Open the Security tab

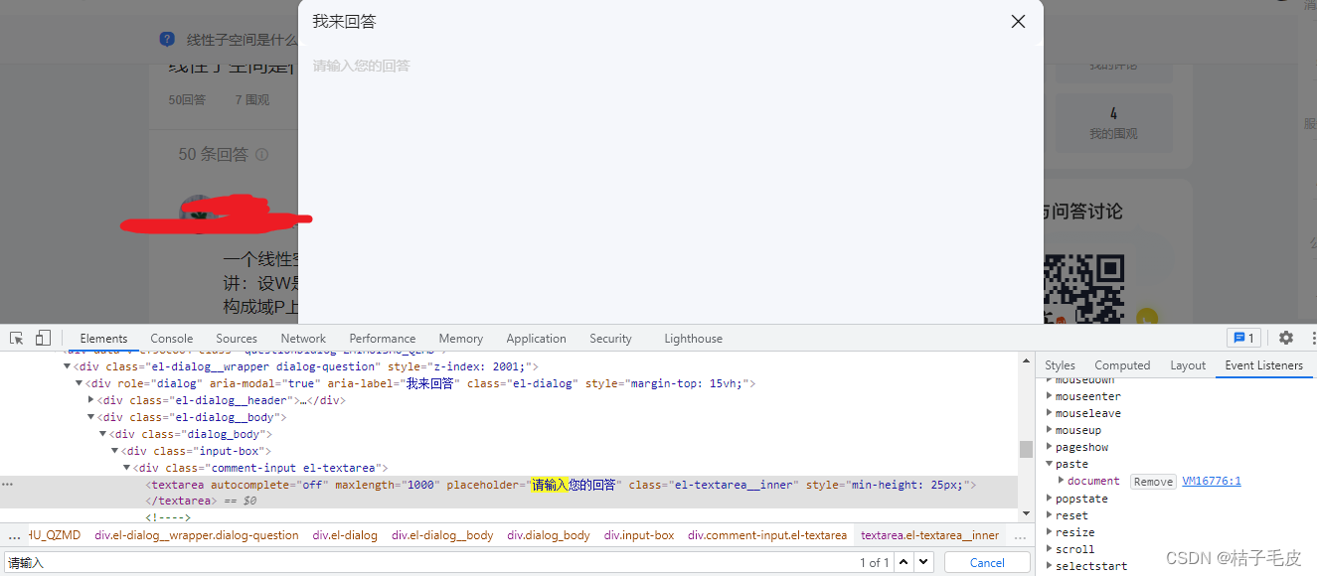[610, 339]
